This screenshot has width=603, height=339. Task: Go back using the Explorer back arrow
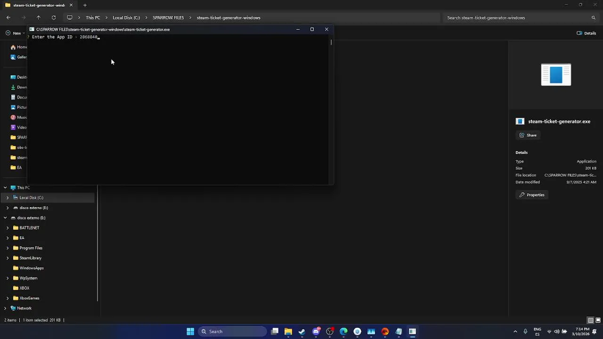click(x=8, y=17)
